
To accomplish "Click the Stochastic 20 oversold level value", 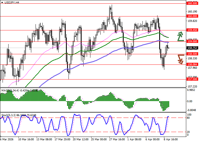I will pos(188,132).
